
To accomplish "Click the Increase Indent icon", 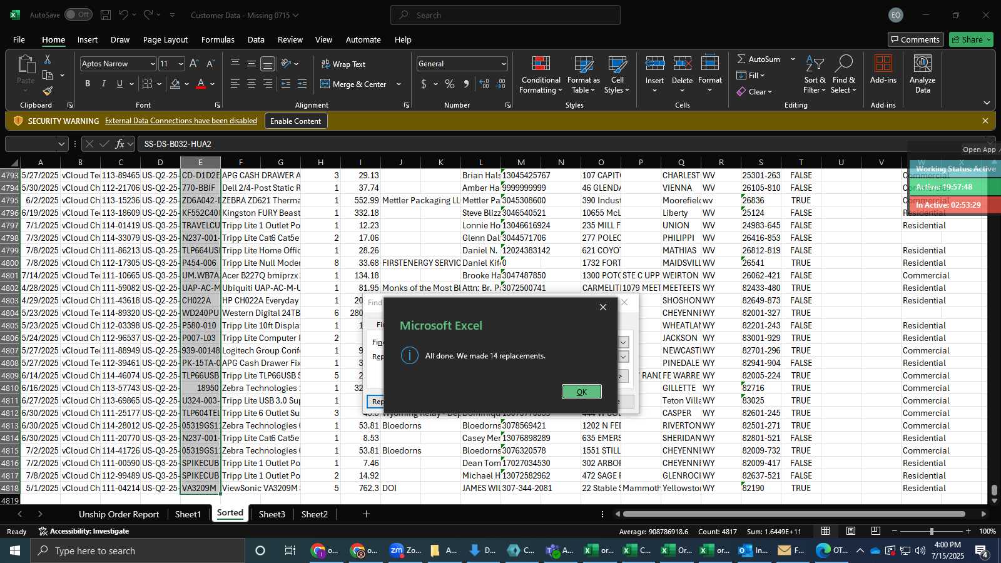I will point(302,84).
